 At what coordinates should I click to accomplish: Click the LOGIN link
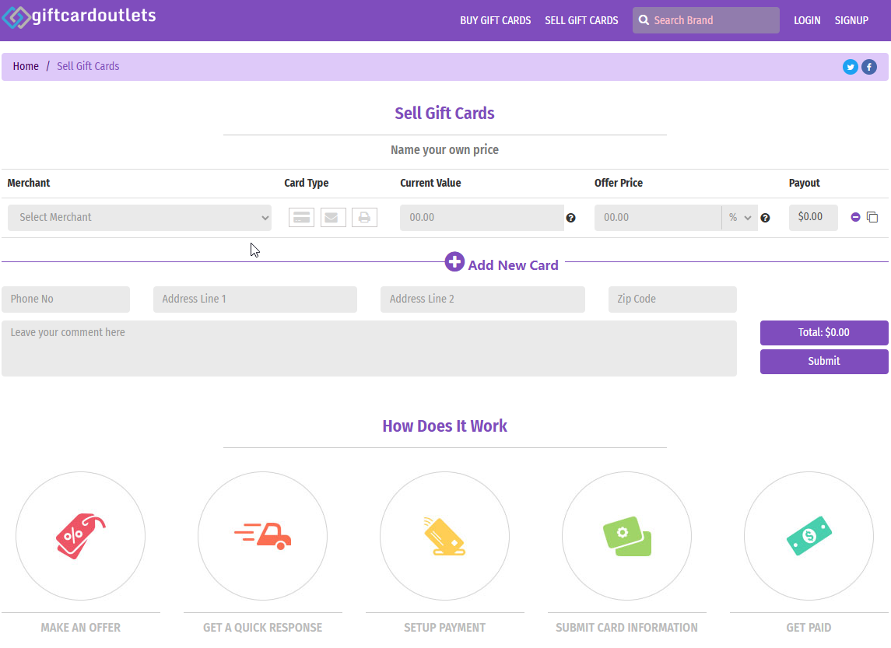pos(807,20)
